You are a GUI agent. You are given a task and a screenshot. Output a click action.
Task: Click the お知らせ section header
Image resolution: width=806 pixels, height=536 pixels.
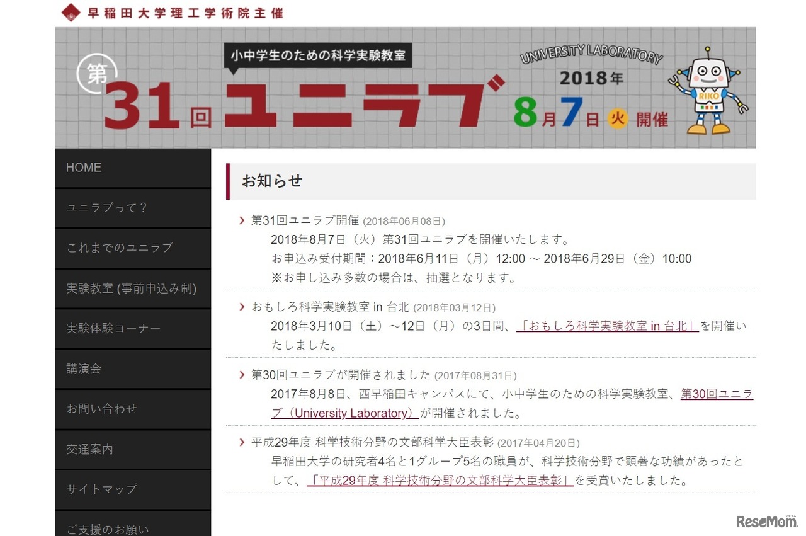pyautogui.click(x=491, y=181)
